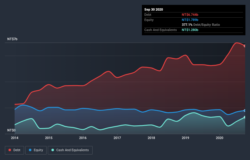Image resolution: width=250 pixels, height=160 pixels.
Task: Click the 2019 x-axis label
Action: point(185,138)
